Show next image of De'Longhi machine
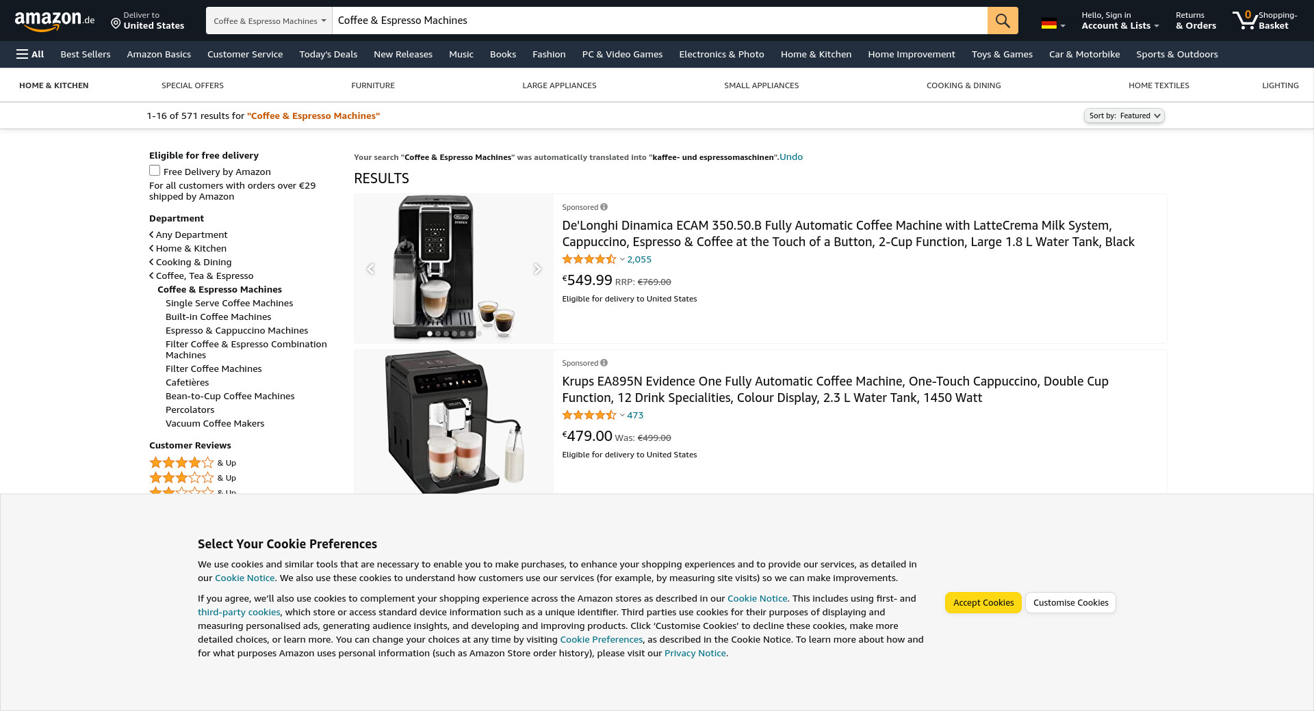 [537, 269]
